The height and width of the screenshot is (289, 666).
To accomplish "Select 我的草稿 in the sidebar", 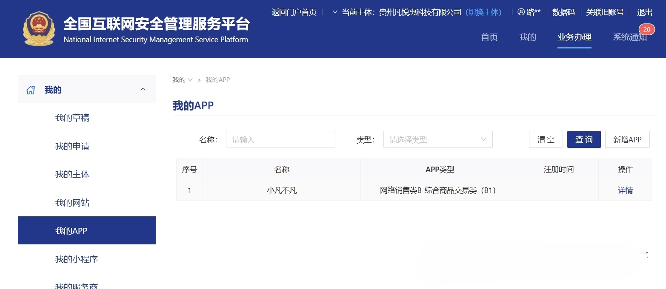I will point(72,118).
